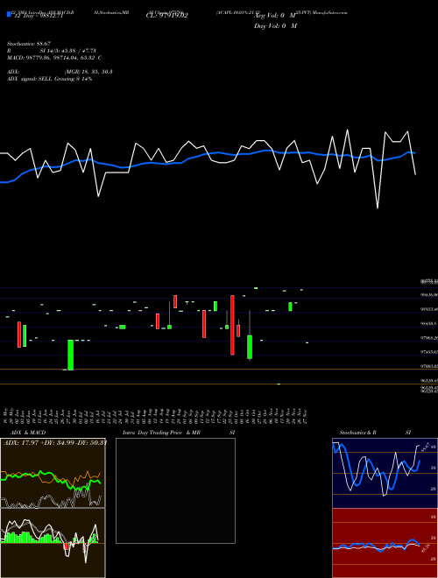Click the ADX indicator chart with green line
The height and width of the screenshot is (578, 438).
point(53,473)
